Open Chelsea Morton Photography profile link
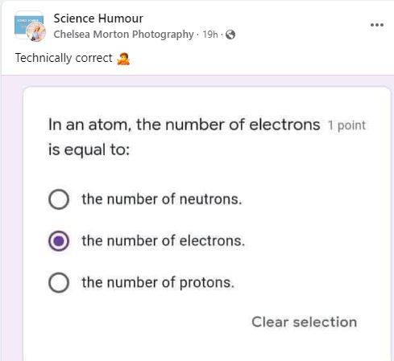394x361 pixels. point(123,35)
